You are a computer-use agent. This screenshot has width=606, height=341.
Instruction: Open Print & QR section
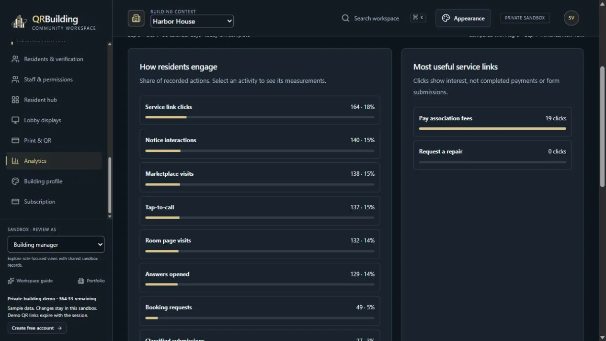[x=54, y=140]
